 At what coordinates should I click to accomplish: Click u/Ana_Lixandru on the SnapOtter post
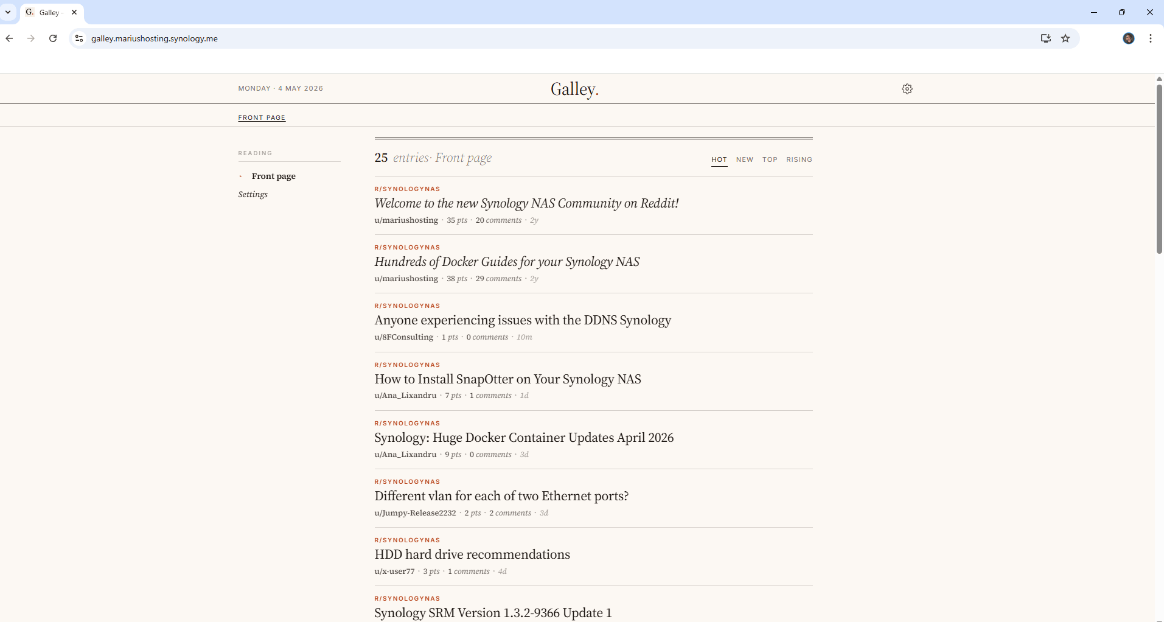405,396
